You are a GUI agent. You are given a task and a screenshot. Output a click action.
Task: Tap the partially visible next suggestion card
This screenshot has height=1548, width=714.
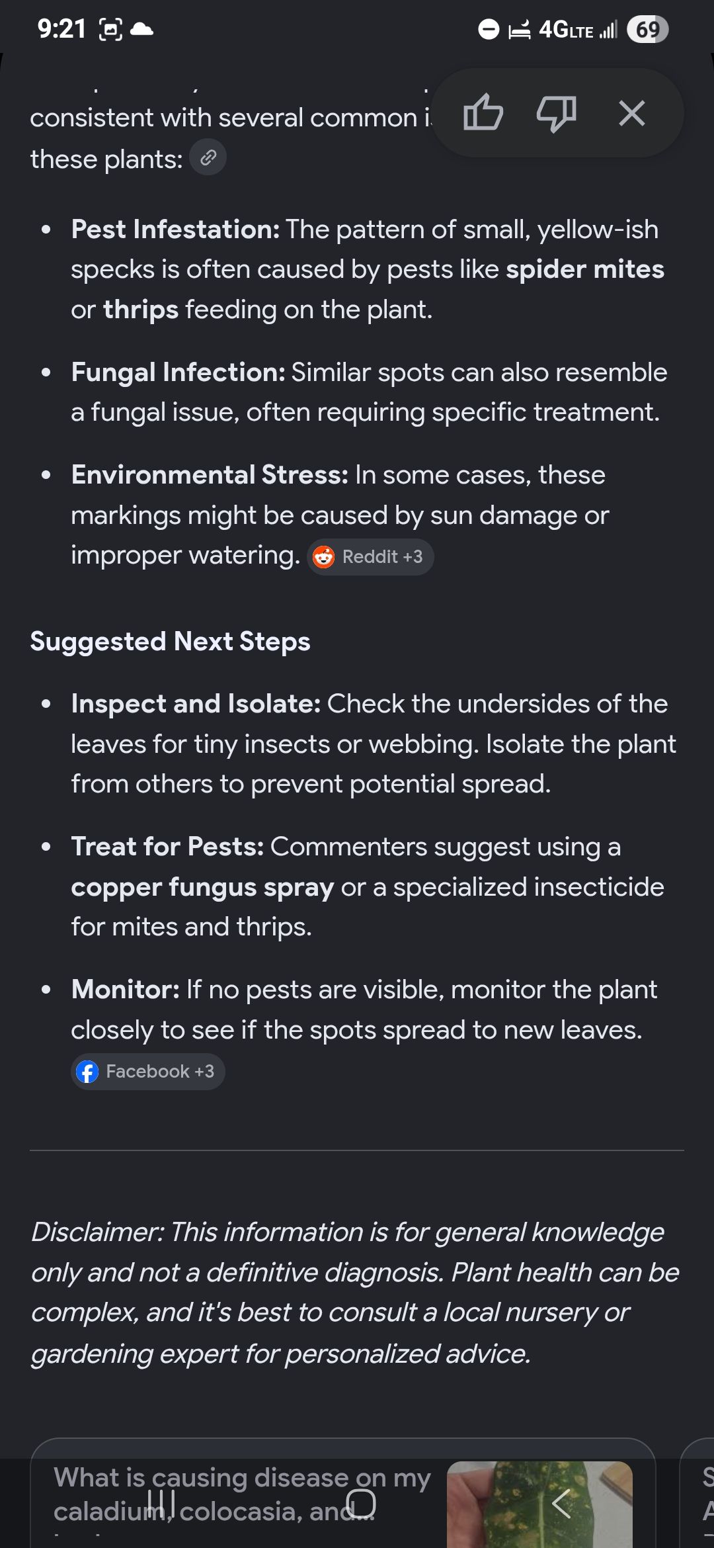[697, 1493]
